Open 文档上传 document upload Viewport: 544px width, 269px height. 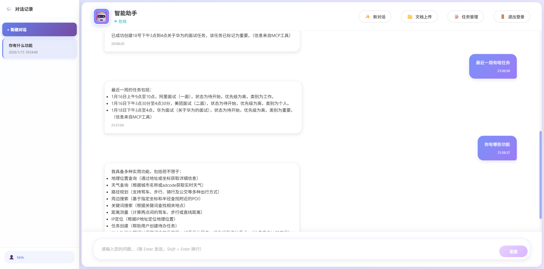click(x=419, y=16)
